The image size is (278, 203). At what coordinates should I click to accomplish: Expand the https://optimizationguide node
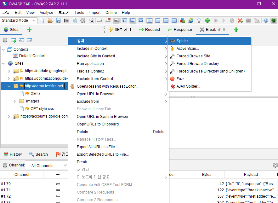pos(9,78)
